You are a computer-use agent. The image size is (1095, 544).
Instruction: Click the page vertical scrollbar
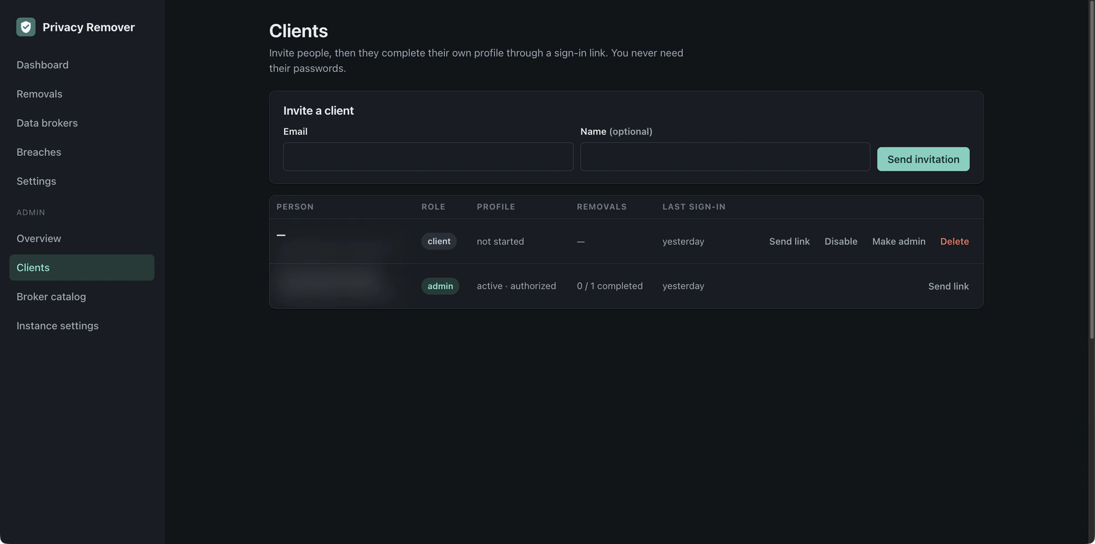pyautogui.click(x=1092, y=171)
